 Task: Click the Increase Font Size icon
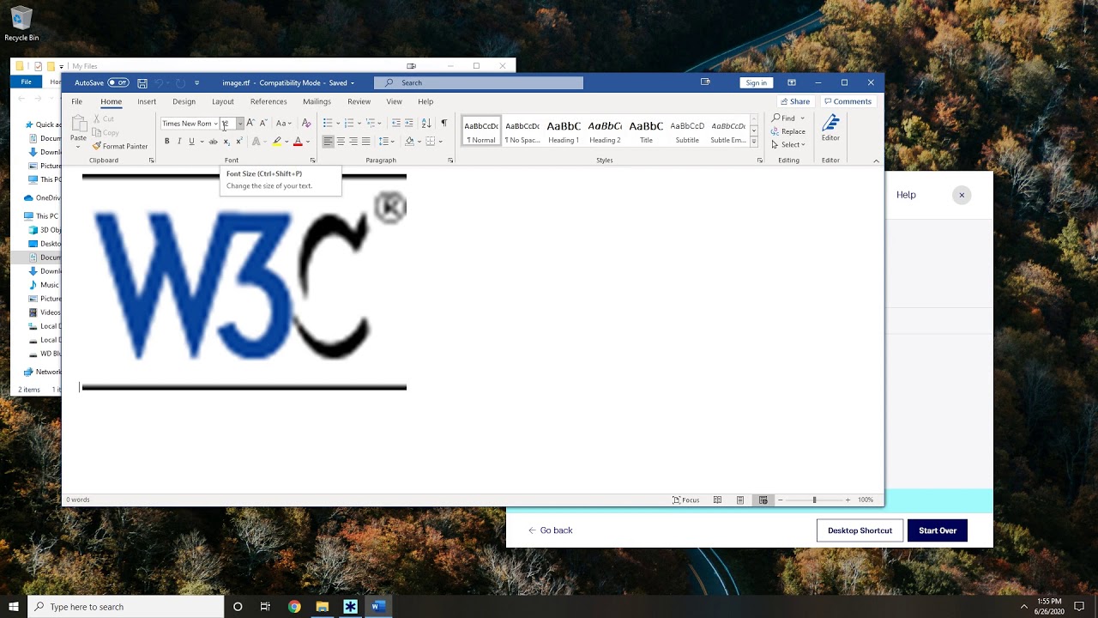(x=251, y=123)
